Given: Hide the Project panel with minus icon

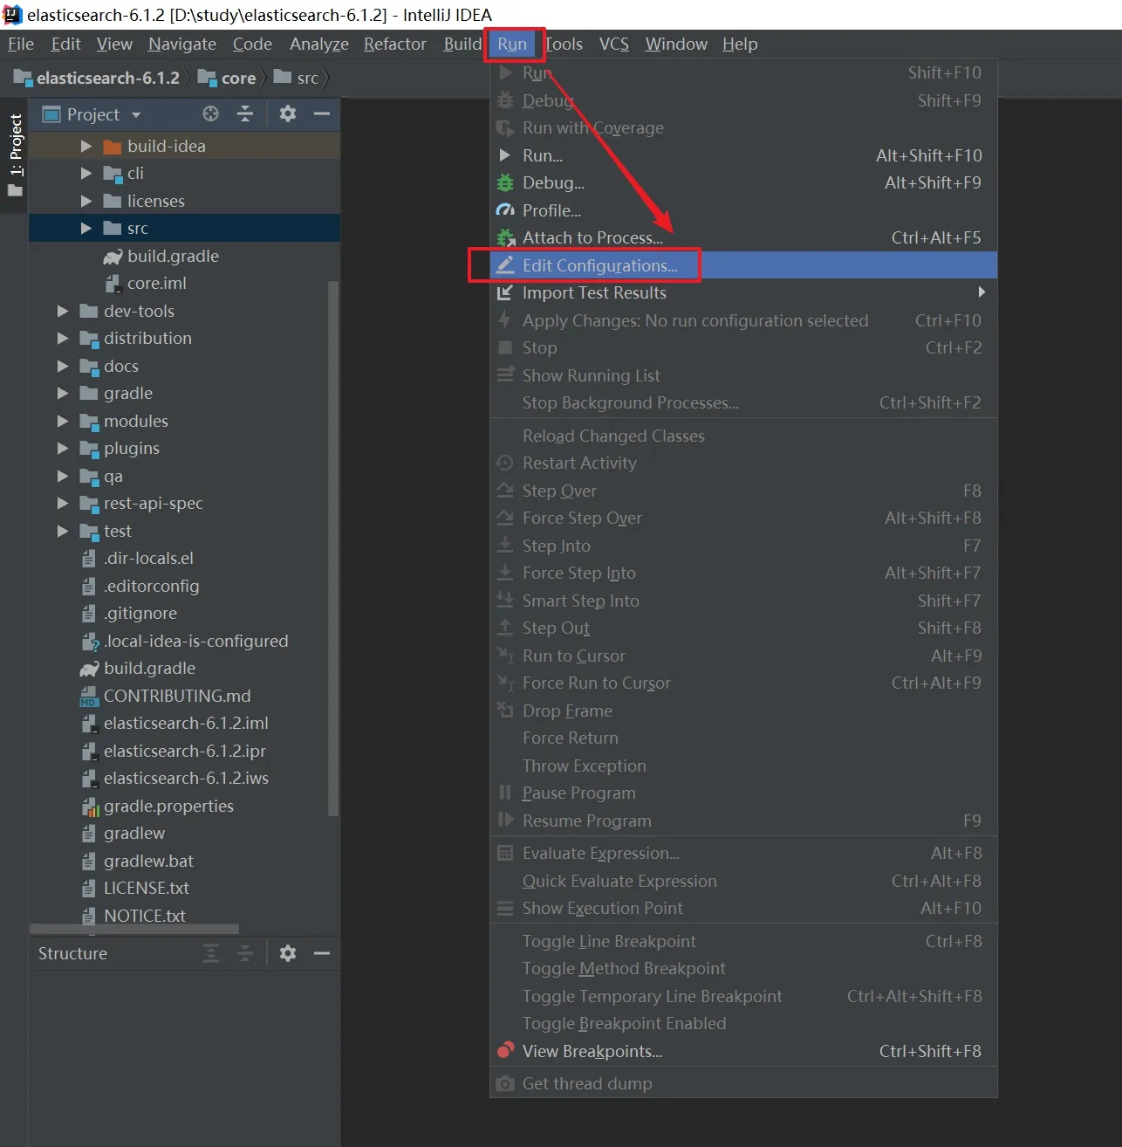Looking at the screenshot, I should 322,113.
